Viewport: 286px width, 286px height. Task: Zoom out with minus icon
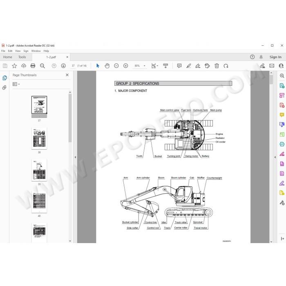[116, 66]
